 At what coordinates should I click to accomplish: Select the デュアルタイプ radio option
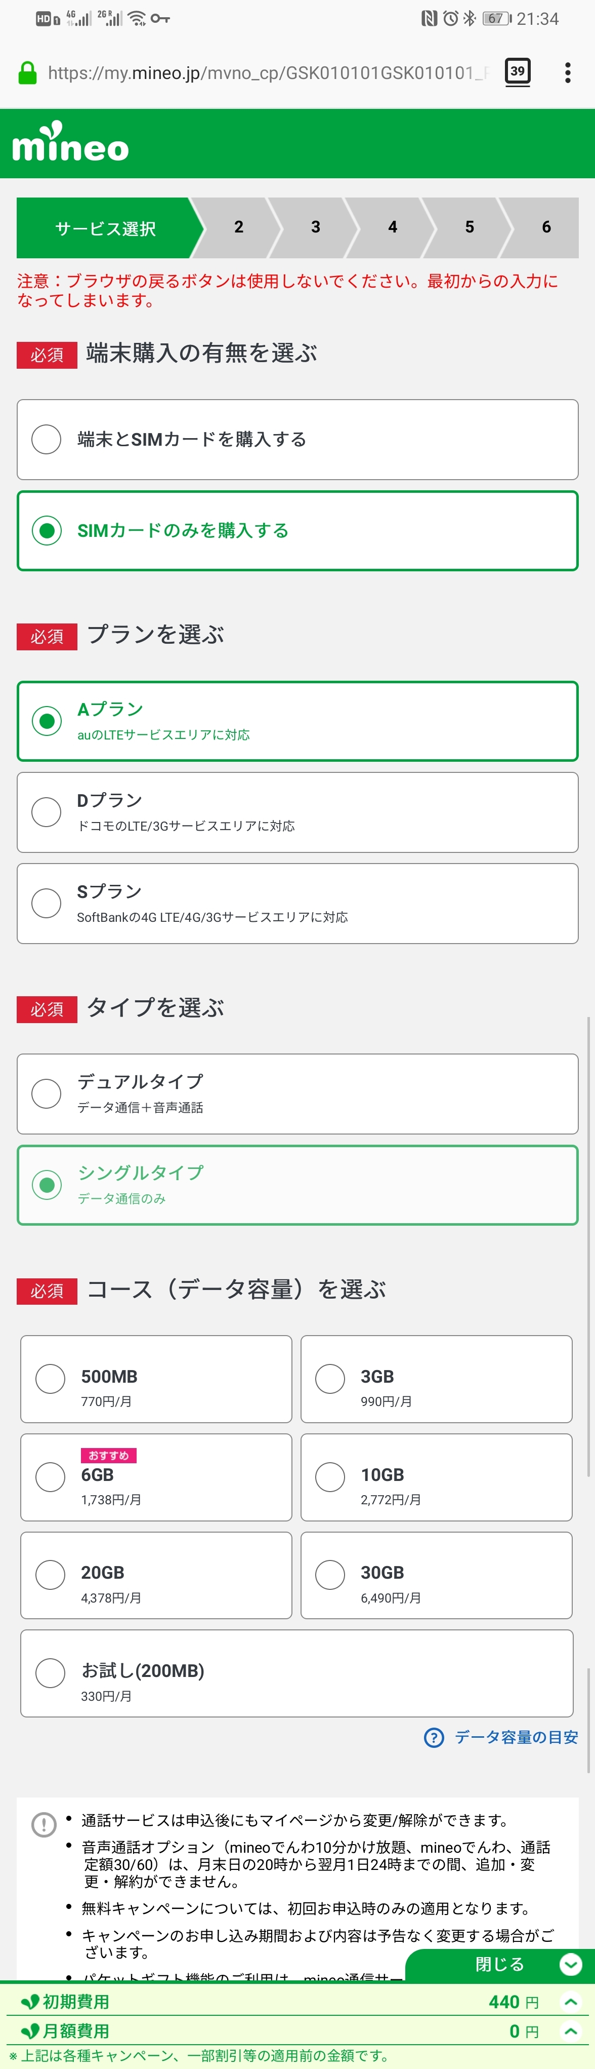click(47, 1093)
